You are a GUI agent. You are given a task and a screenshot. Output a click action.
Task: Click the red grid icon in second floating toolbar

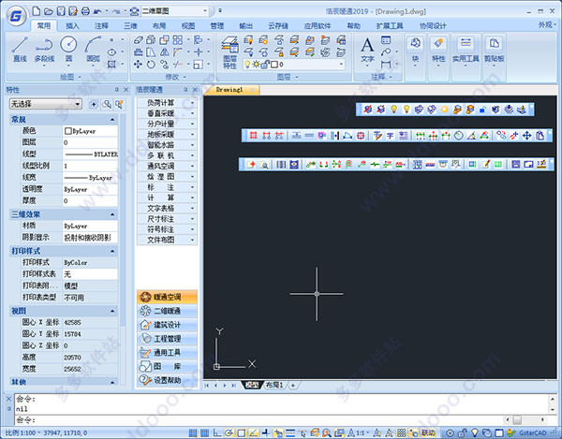(254, 136)
